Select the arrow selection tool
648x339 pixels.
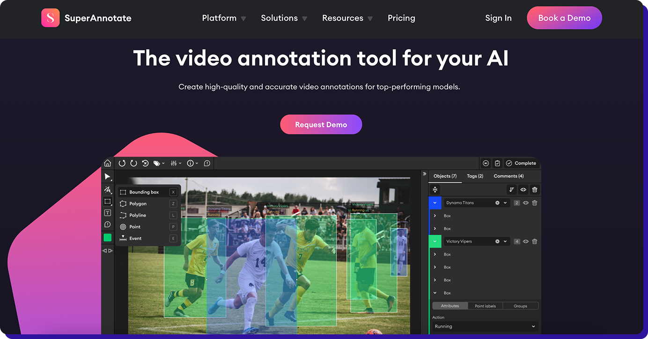[108, 176]
